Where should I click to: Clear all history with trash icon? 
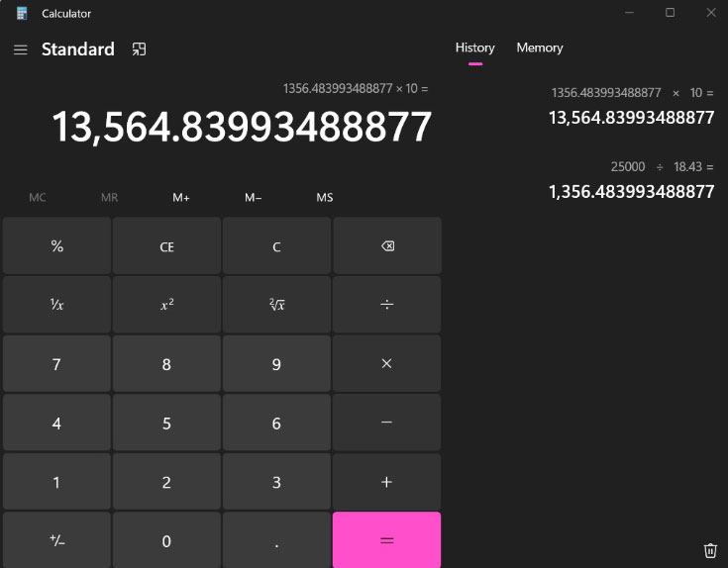pyautogui.click(x=710, y=550)
